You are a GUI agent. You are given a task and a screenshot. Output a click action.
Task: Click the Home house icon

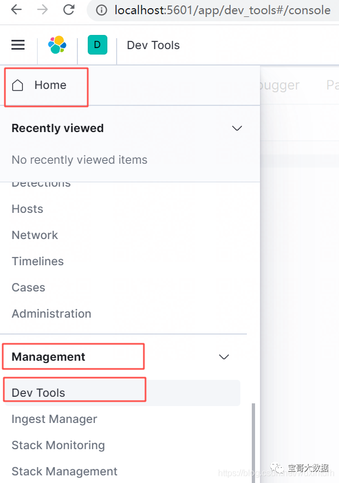tap(18, 85)
